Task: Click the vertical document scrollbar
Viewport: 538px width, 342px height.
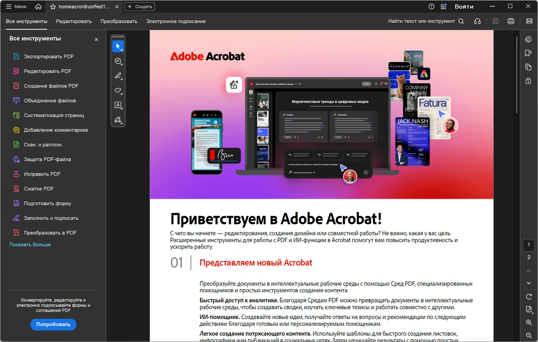Action: click(x=517, y=74)
